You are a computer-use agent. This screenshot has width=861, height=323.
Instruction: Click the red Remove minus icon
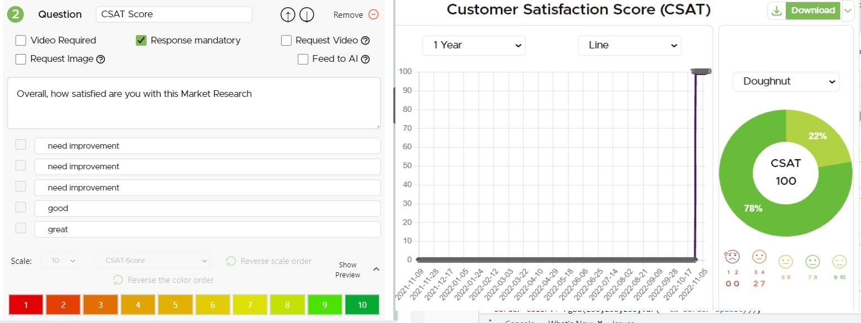click(374, 15)
